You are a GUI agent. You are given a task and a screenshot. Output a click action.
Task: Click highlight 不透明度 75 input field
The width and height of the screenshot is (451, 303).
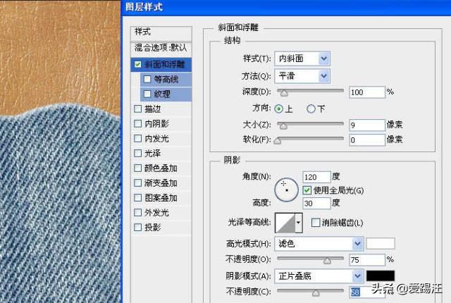click(x=367, y=260)
